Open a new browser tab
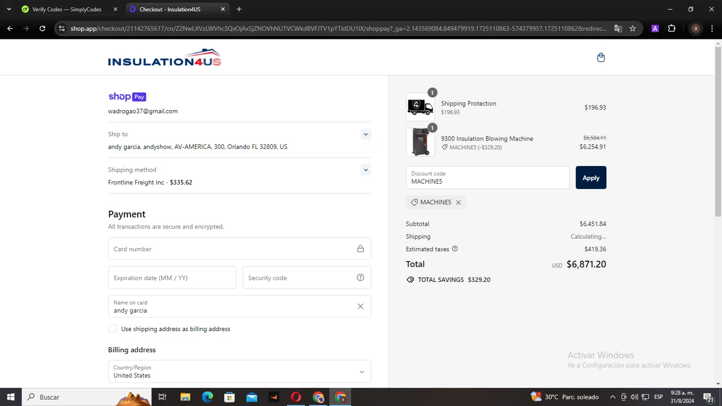Viewport: 722px width, 406px height. [239, 9]
